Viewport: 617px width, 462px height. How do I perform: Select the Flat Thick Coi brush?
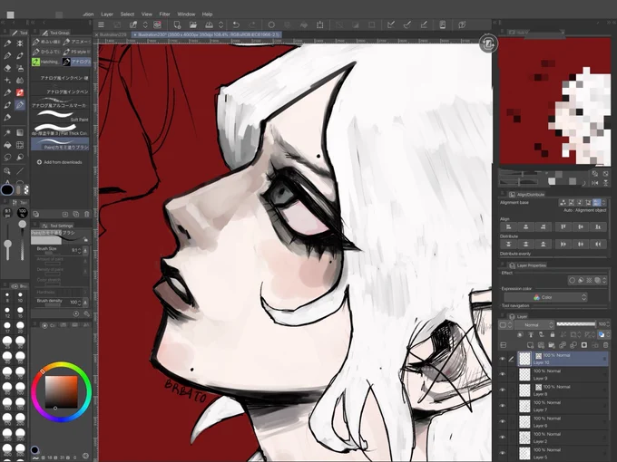[x=60, y=130]
